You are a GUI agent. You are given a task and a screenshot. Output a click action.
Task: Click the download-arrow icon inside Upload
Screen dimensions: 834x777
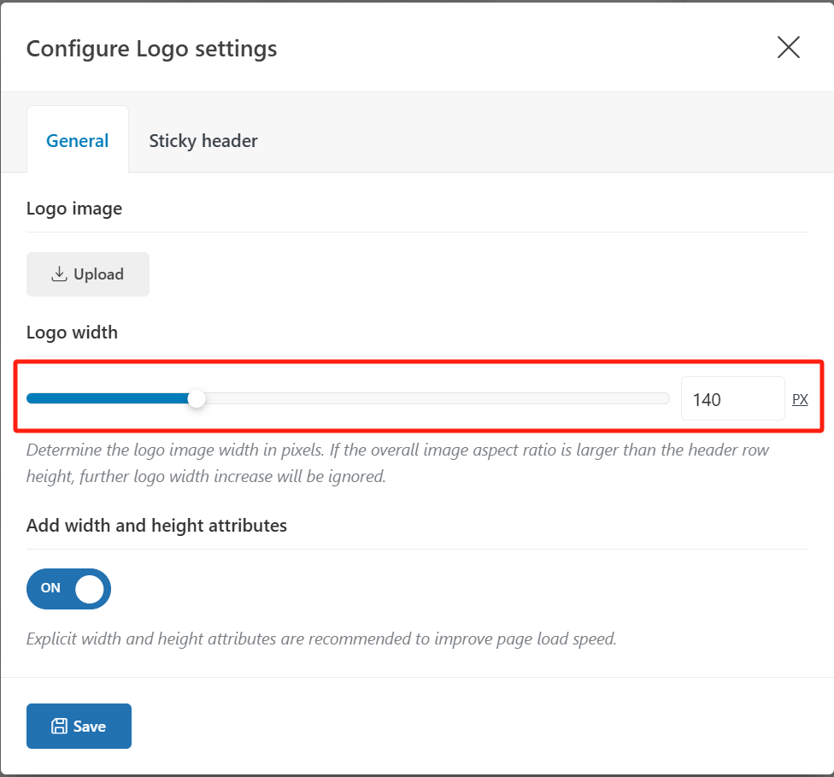59,274
